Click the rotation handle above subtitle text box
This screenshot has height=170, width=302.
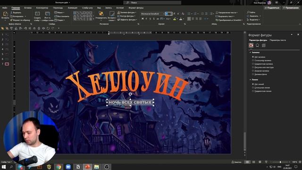point(130,94)
